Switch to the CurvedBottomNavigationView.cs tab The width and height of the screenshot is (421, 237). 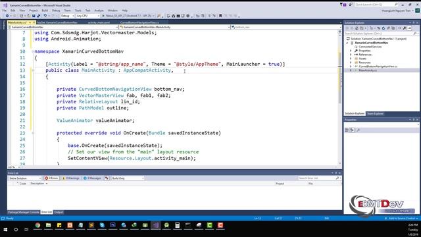139,22
